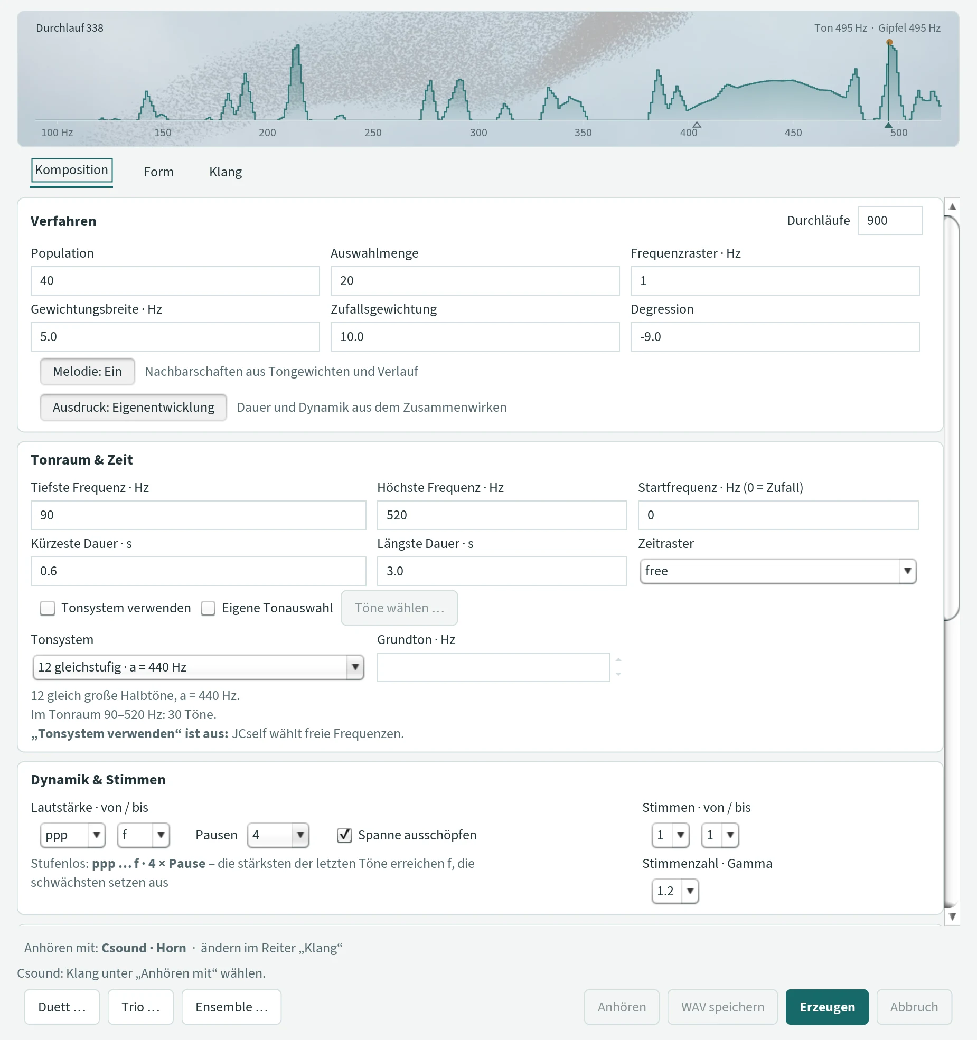Viewport: 977px width, 1040px height.
Task: Select the Komposition tab
Action: 71,170
